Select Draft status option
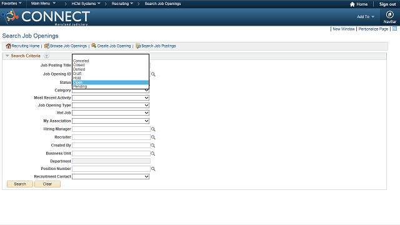 (x=111, y=74)
